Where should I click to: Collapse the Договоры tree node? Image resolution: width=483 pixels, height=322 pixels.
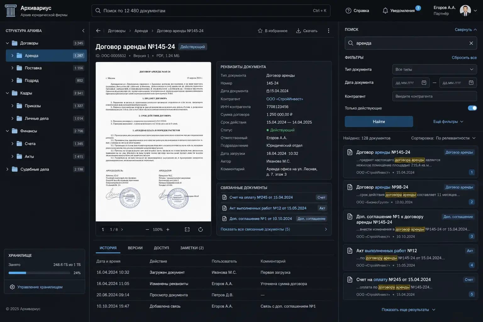coord(7,43)
